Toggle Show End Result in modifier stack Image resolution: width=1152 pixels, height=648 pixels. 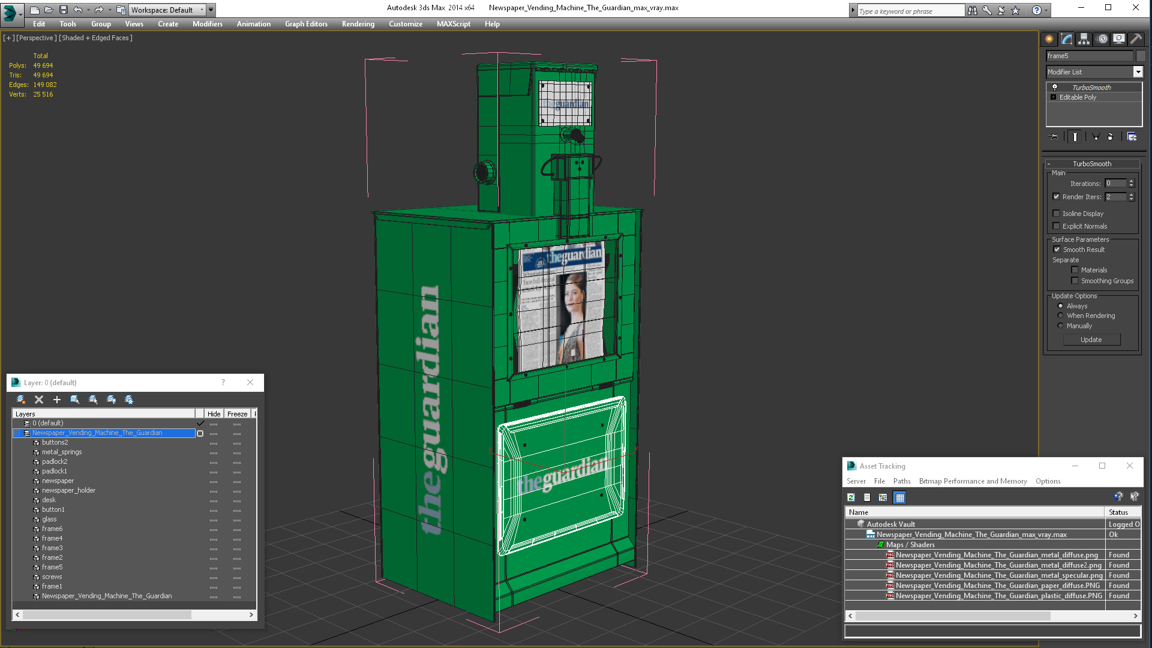(1075, 137)
